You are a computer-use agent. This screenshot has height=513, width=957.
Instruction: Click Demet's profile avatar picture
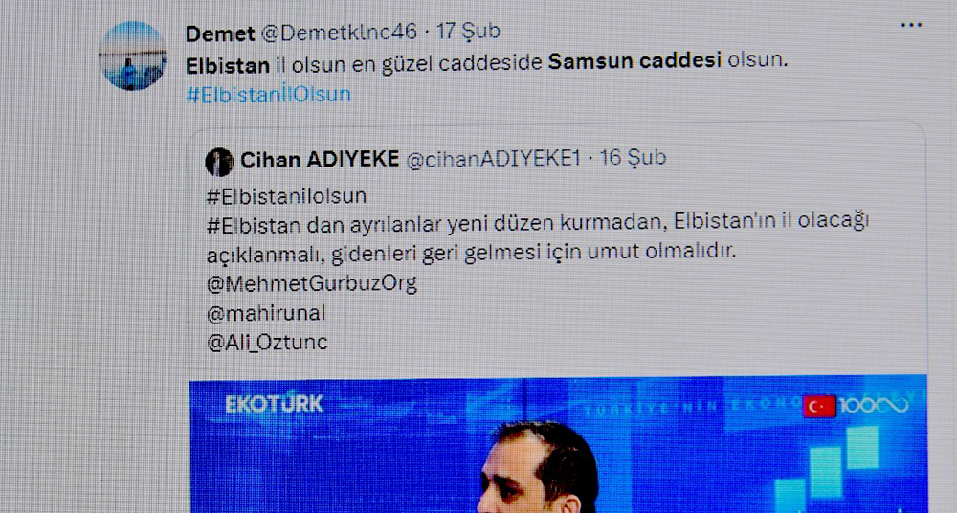tap(133, 56)
